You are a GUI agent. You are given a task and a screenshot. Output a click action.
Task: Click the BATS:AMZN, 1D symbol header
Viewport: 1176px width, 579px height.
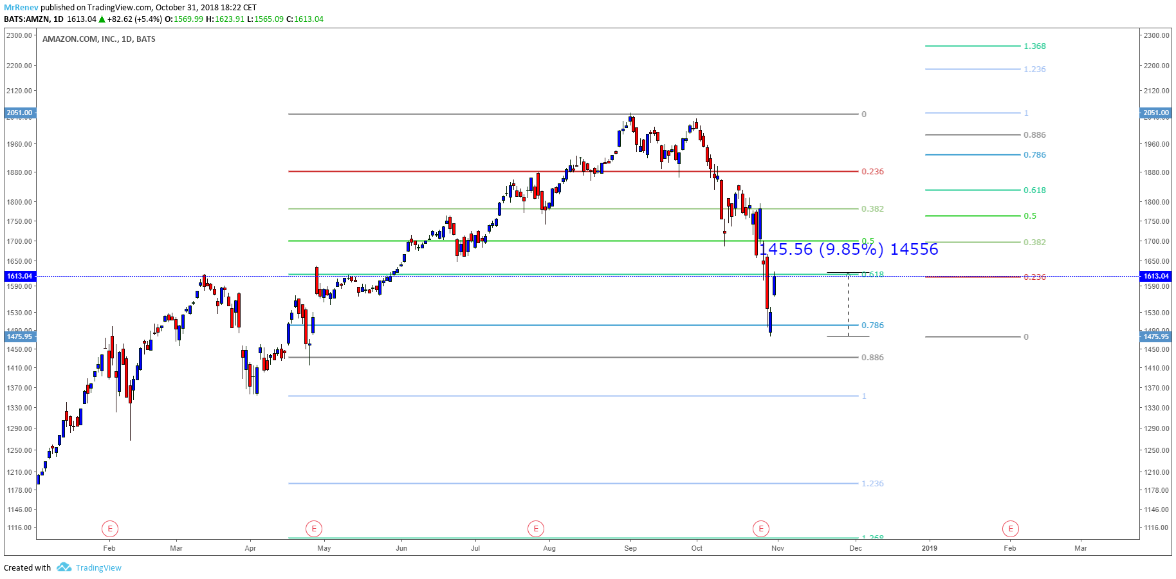click(33, 19)
